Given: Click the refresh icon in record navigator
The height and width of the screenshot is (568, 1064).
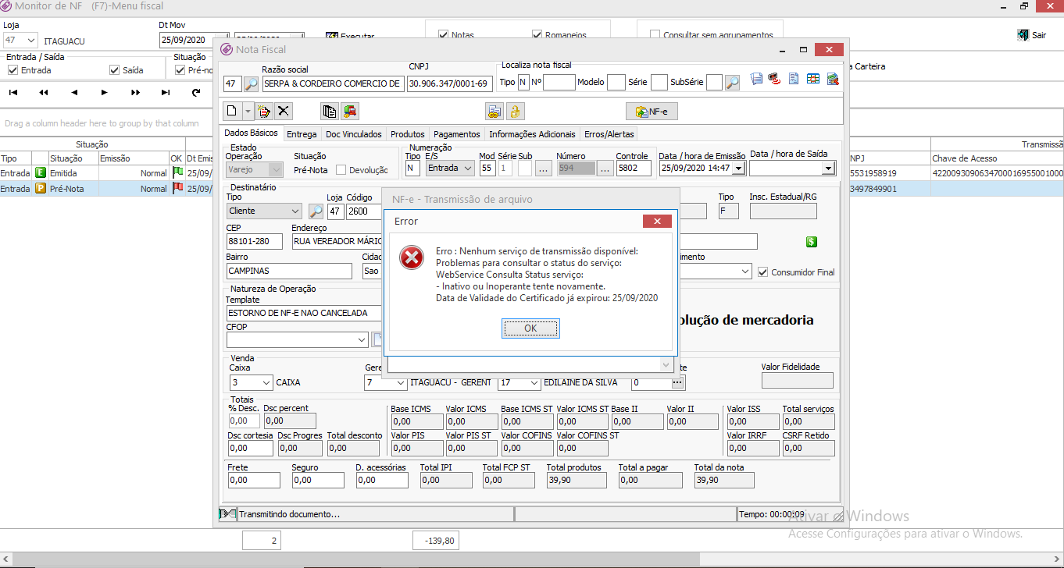Looking at the screenshot, I should click(196, 92).
